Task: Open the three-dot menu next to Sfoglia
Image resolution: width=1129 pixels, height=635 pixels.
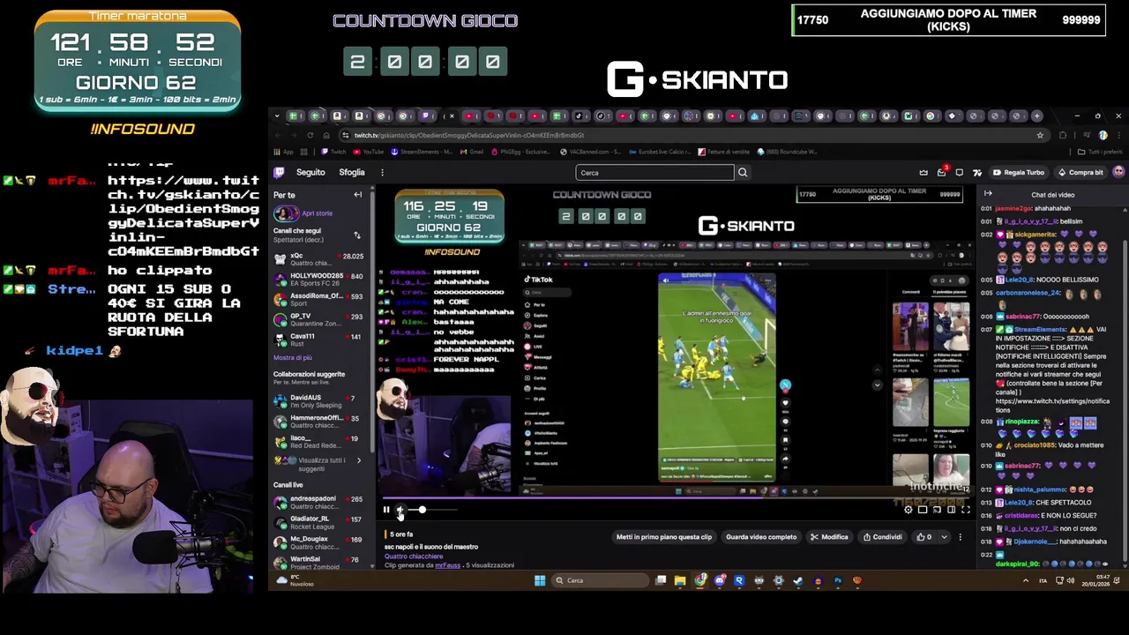Action: coord(382,173)
